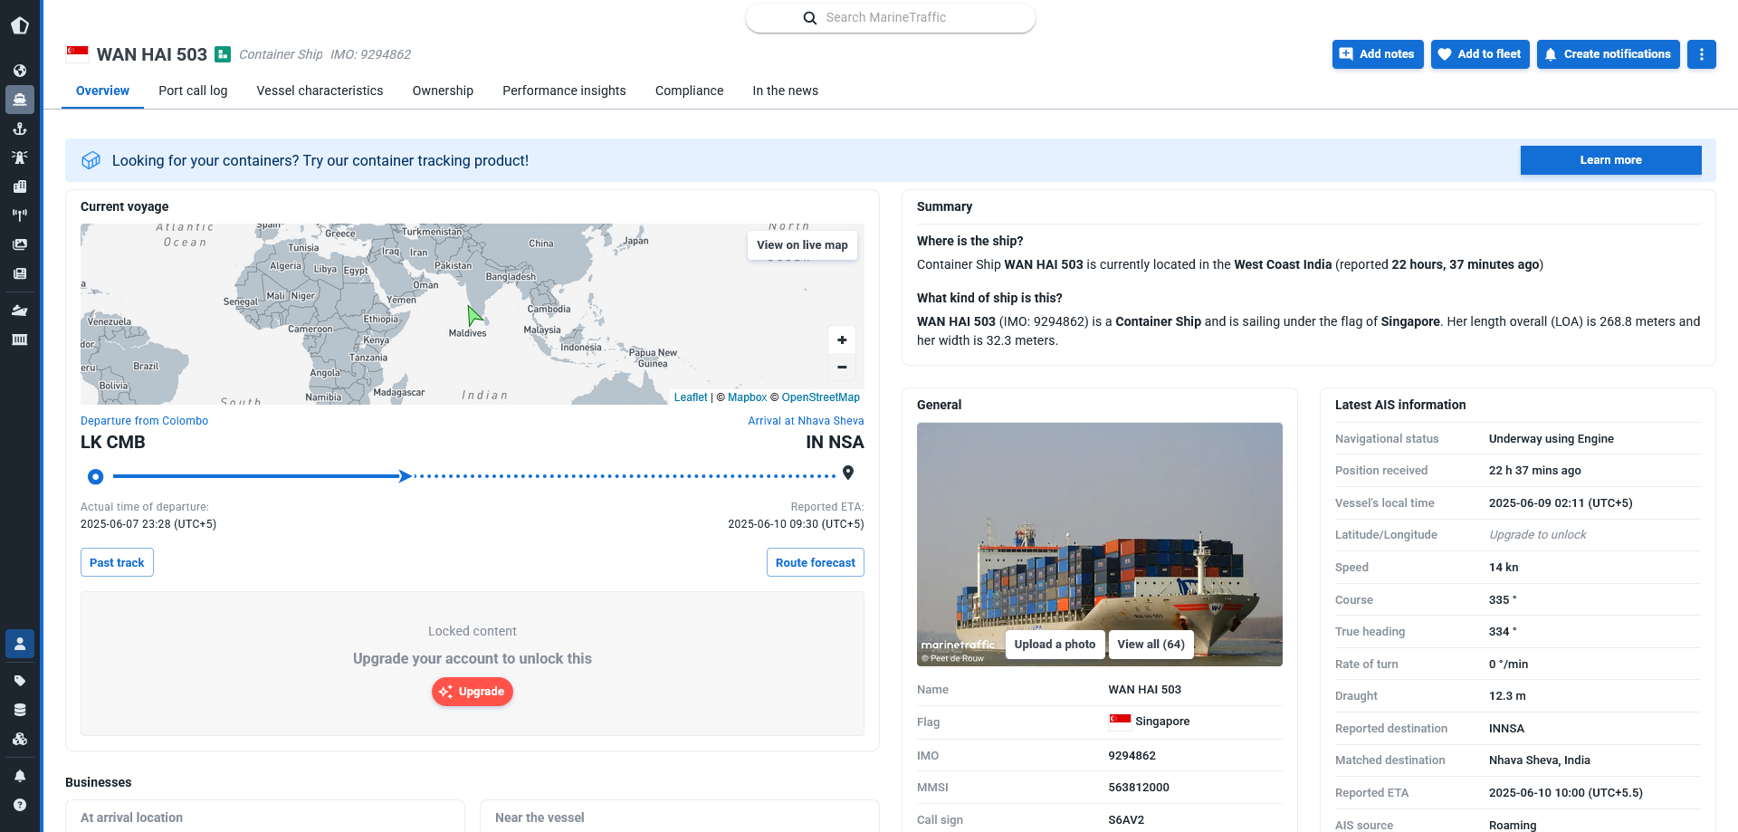Select the Overview tab
The width and height of the screenshot is (1738, 832).
[102, 91]
